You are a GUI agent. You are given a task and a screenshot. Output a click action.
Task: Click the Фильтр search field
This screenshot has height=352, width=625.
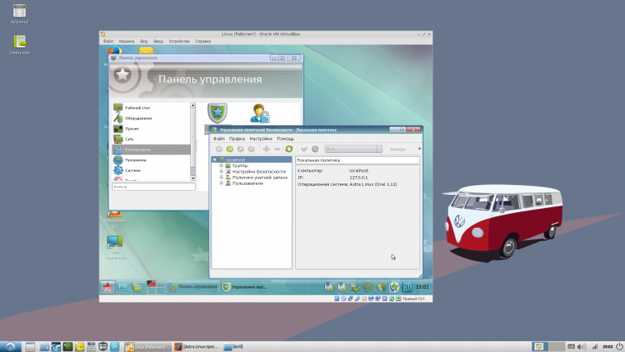[153, 187]
